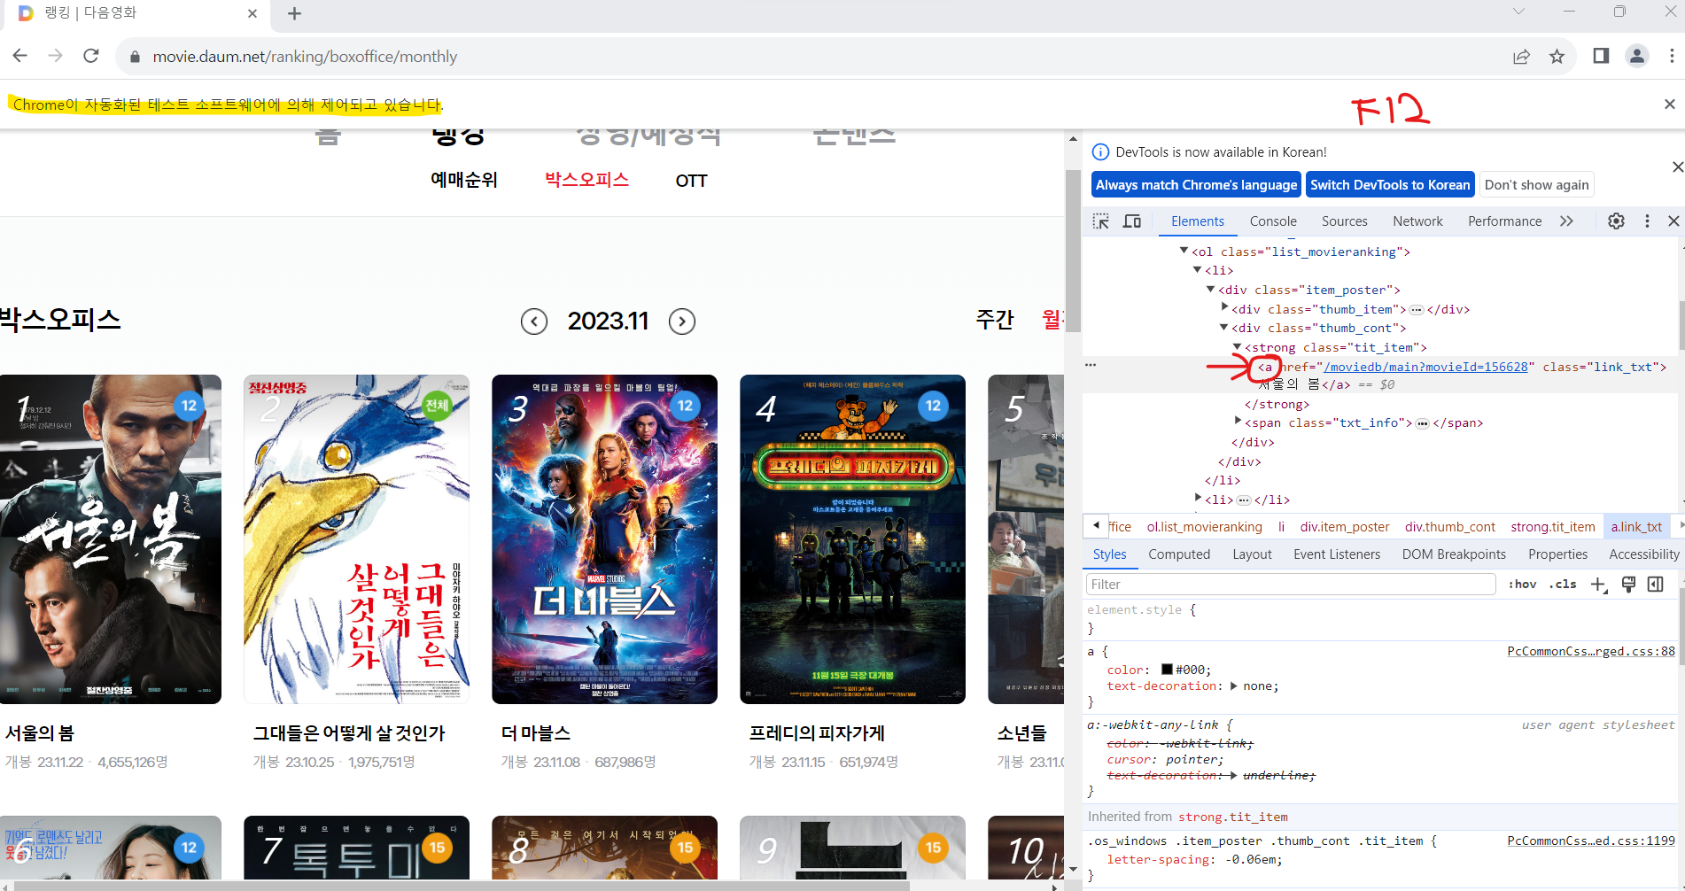The width and height of the screenshot is (1685, 891).
Task: Click Don't show again button
Action: (x=1537, y=185)
